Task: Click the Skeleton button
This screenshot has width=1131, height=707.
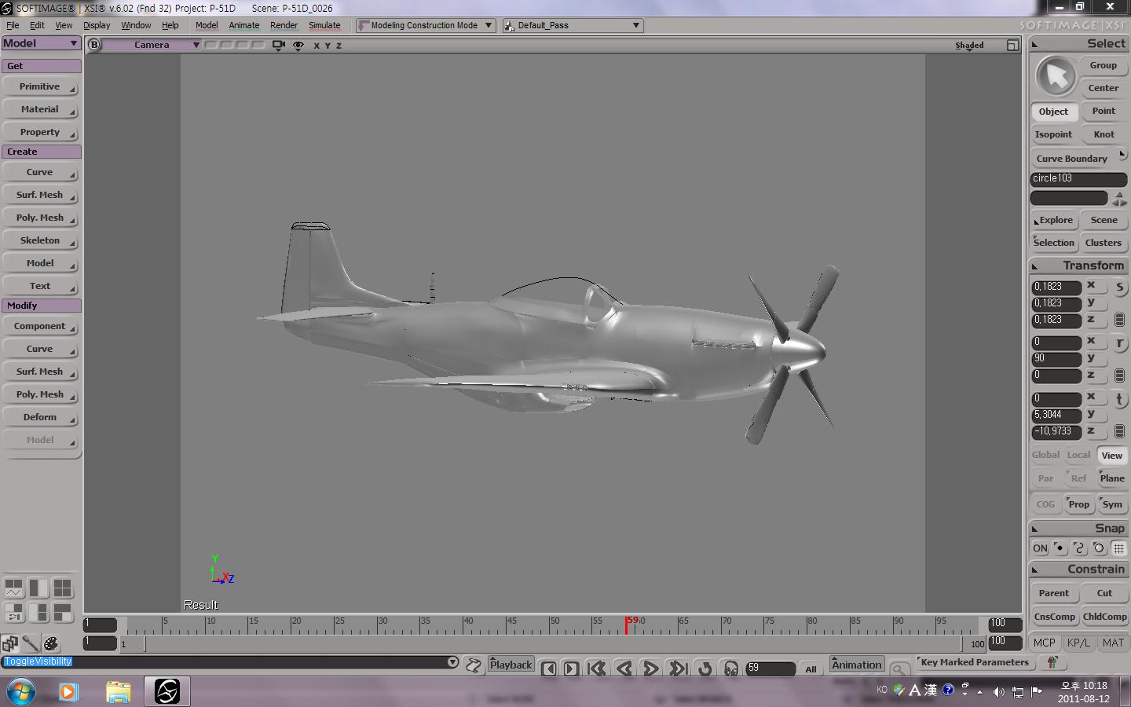Action: [x=41, y=240]
